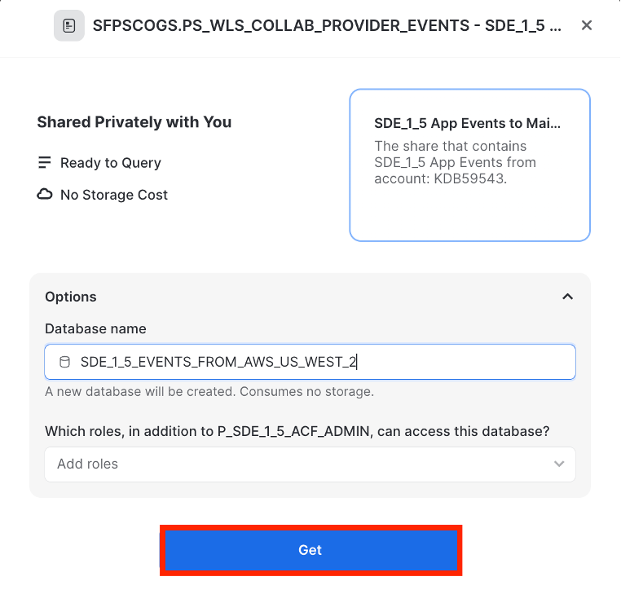Click the No Storage Cost text
This screenshot has width=621, height=603.
(114, 195)
